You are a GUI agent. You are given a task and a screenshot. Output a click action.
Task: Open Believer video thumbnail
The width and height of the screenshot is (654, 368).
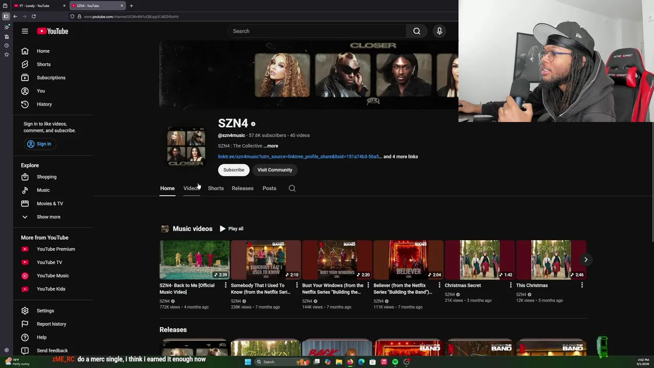pyautogui.click(x=408, y=260)
